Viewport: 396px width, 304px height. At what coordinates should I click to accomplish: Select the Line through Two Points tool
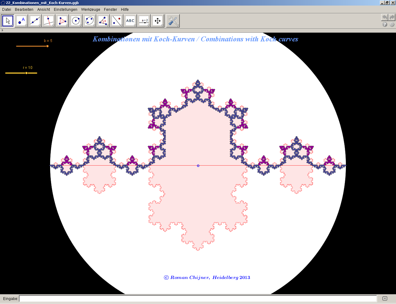[x=35, y=21]
